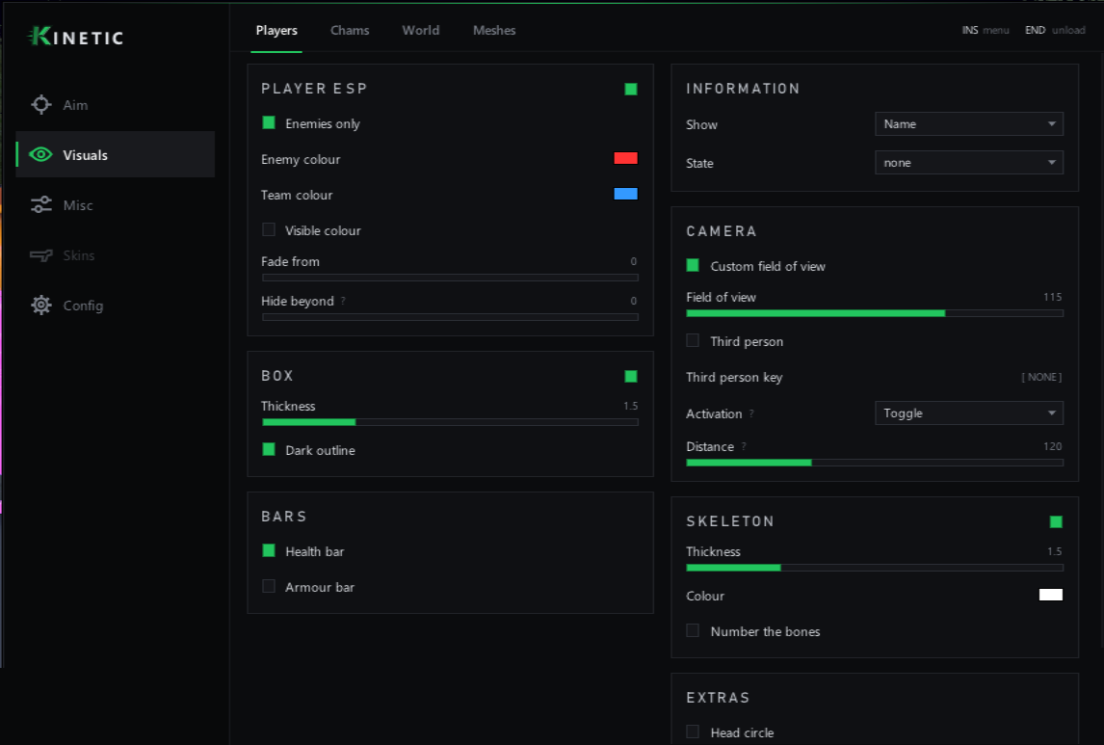
Task: Click the Activation dropdown arrow
Action: (1051, 413)
